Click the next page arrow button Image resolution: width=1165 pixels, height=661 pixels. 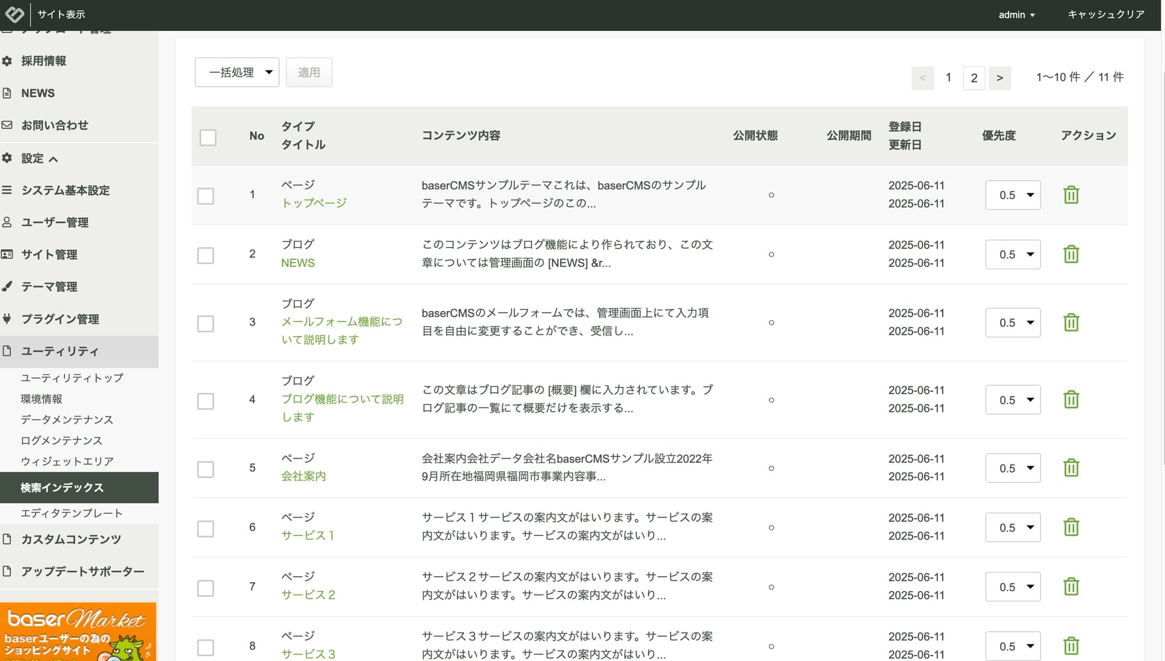click(x=999, y=78)
